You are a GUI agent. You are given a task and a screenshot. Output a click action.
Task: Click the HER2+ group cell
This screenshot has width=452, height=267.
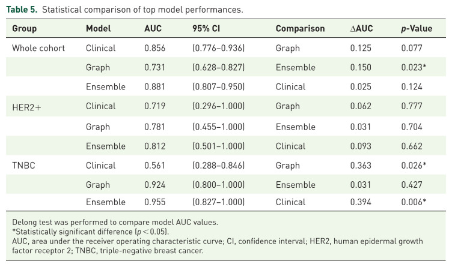tap(26, 107)
